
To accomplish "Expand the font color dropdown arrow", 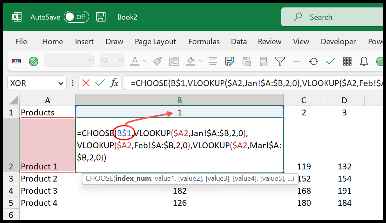I will tap(145, 61).
